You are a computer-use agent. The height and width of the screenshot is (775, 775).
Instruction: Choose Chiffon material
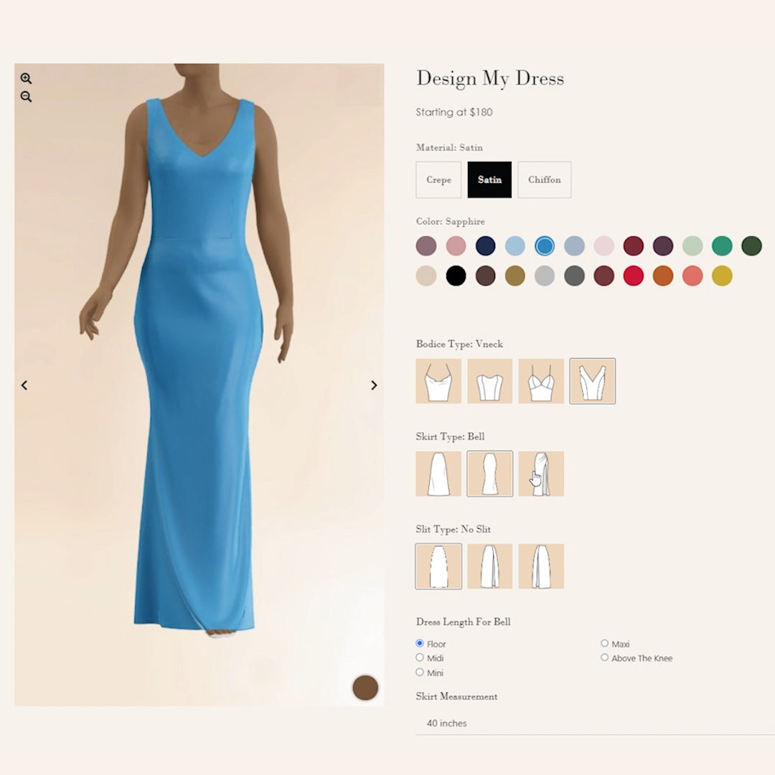(x=545, y=180)
